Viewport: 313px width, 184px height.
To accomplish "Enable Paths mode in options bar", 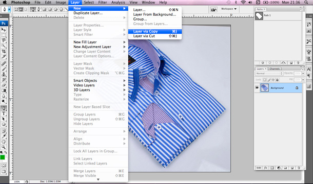I will tap(21, 9).
